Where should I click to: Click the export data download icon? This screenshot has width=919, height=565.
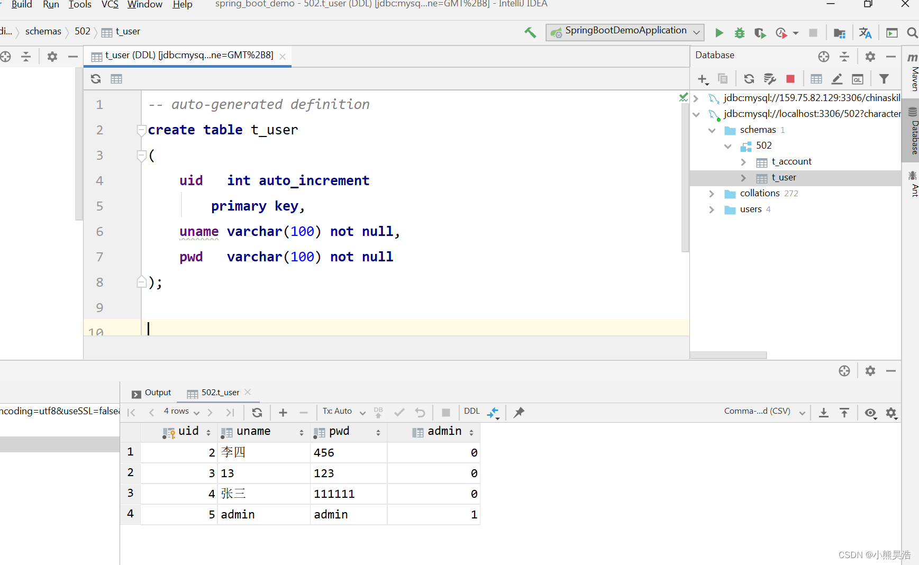coord(824,413)
